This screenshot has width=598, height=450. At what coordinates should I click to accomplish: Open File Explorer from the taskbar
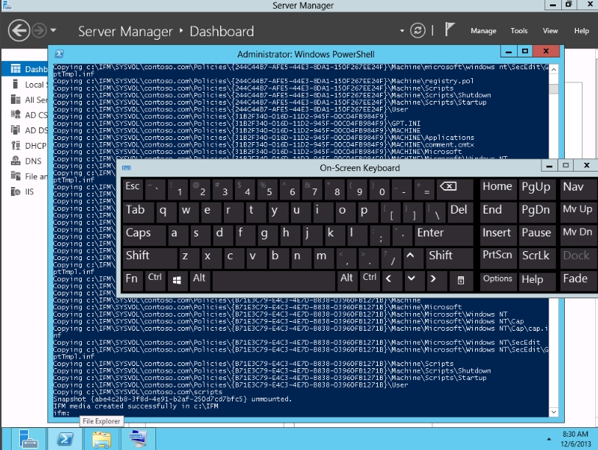101,438
